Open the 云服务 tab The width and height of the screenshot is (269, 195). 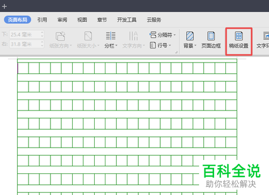click(x=154, y=20)
